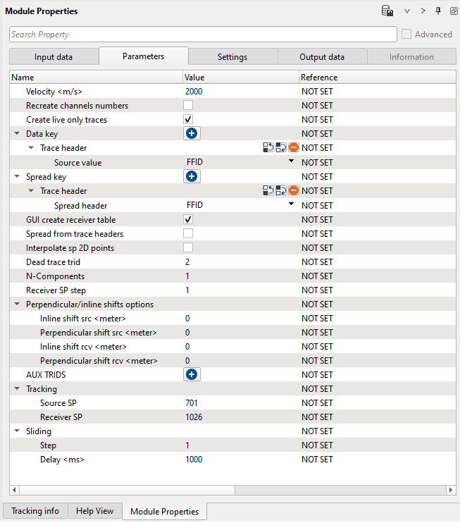The height and width of the screenshot is (523, 460).
Task: Remove the Data key trace header
Action: [x=294, y=148]
